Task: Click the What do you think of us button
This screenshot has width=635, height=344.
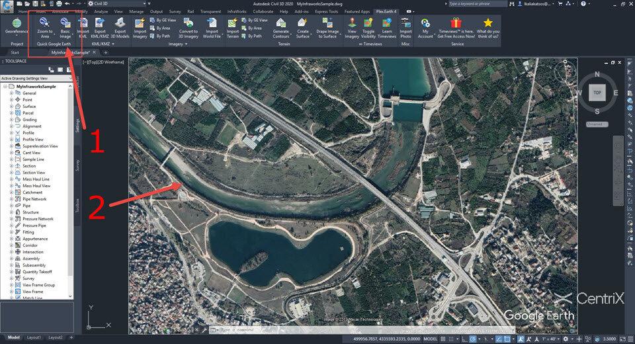Action: tap(488, 26)
